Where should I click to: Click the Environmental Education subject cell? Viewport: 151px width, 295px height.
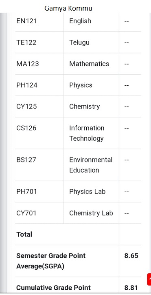(91, 165)
